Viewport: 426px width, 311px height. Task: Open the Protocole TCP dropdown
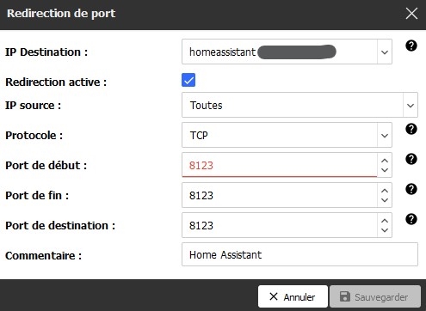coord(287,135)
